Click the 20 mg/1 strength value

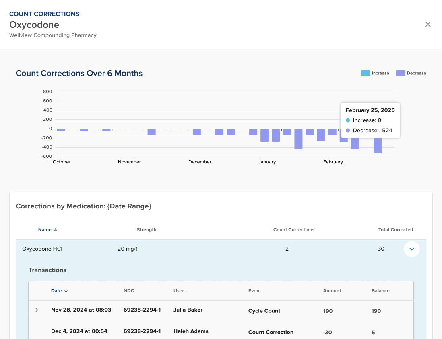point(128,249)
